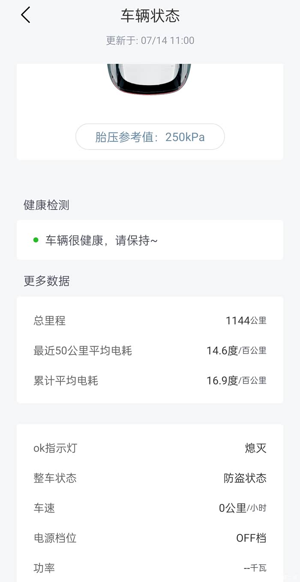300x582 pixels.
Task: Tap the 更新于 07/14 11:00 timestamp
Action: click(150, 41)
